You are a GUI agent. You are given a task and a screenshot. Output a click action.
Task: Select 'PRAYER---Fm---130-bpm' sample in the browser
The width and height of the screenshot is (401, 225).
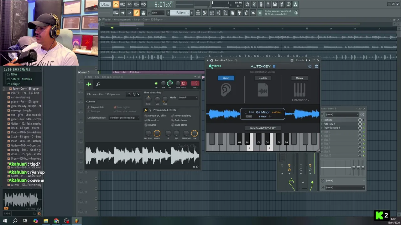click(x=25, y=93)
